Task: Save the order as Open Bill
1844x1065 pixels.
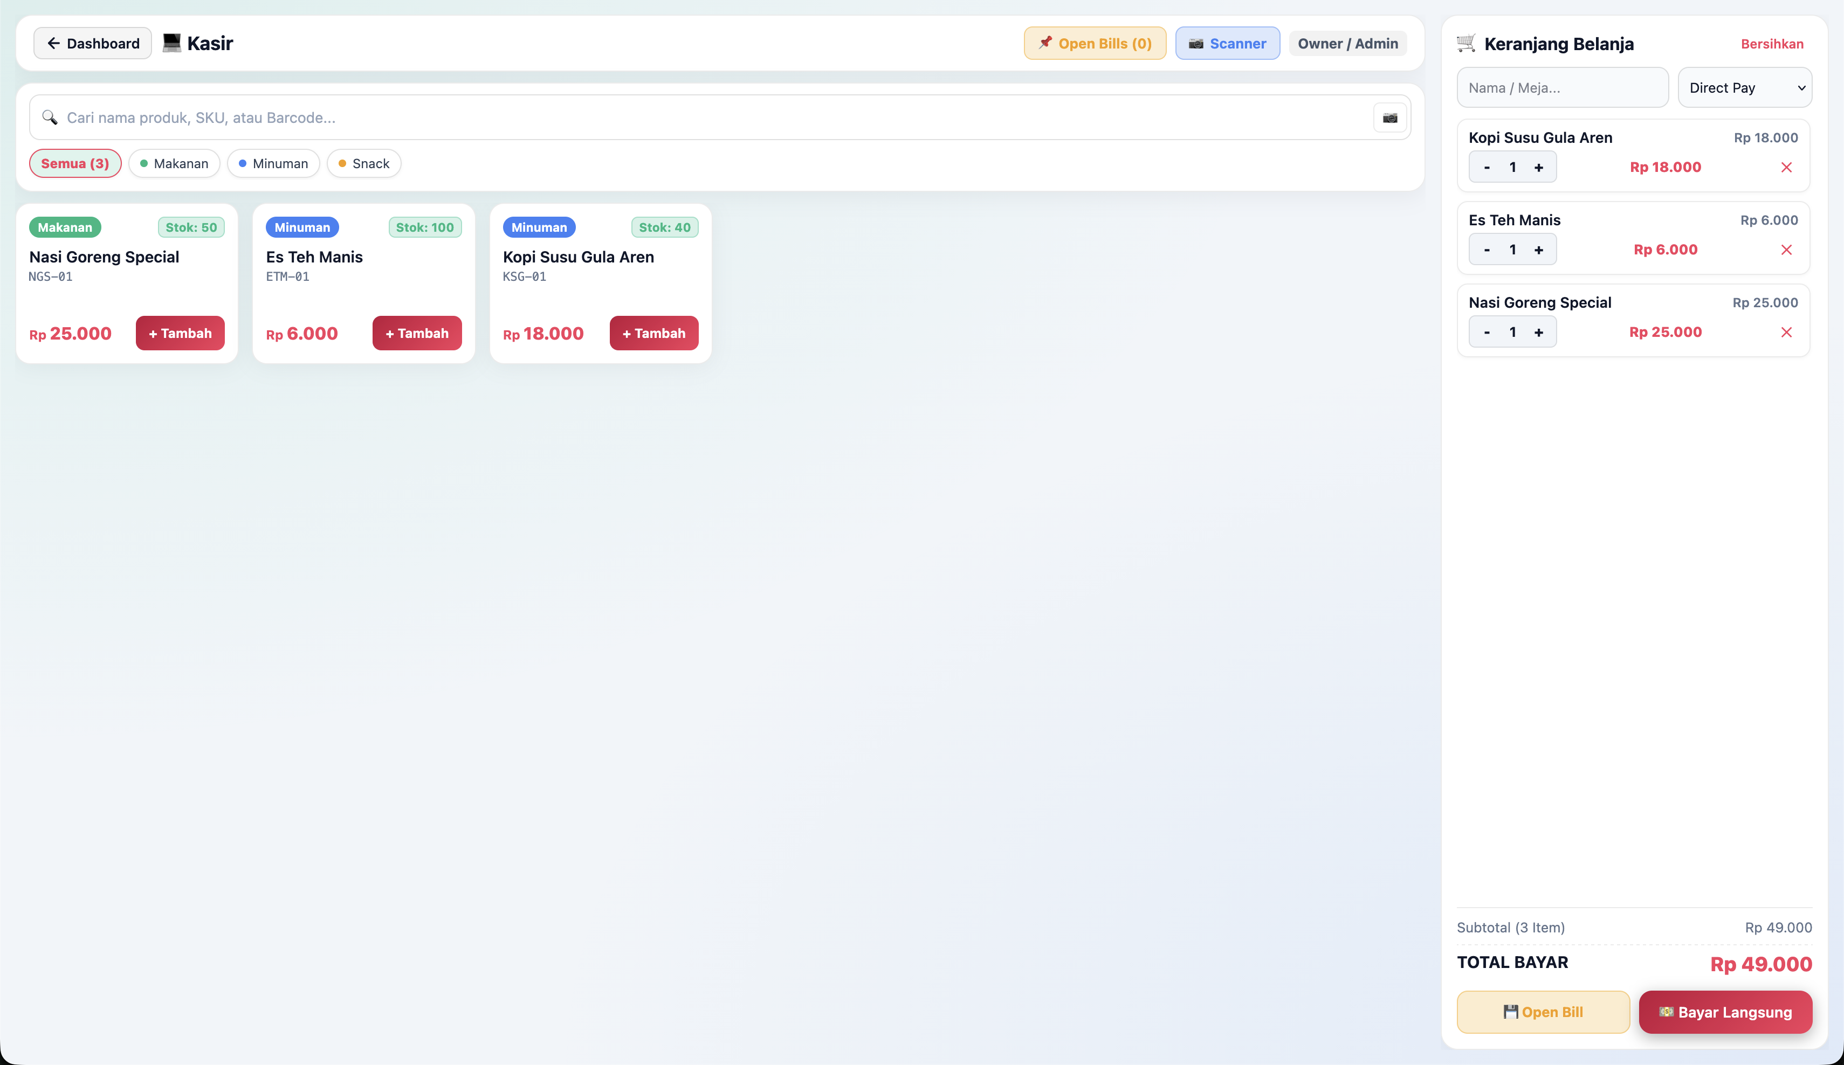Action: pos(1543,1012)
